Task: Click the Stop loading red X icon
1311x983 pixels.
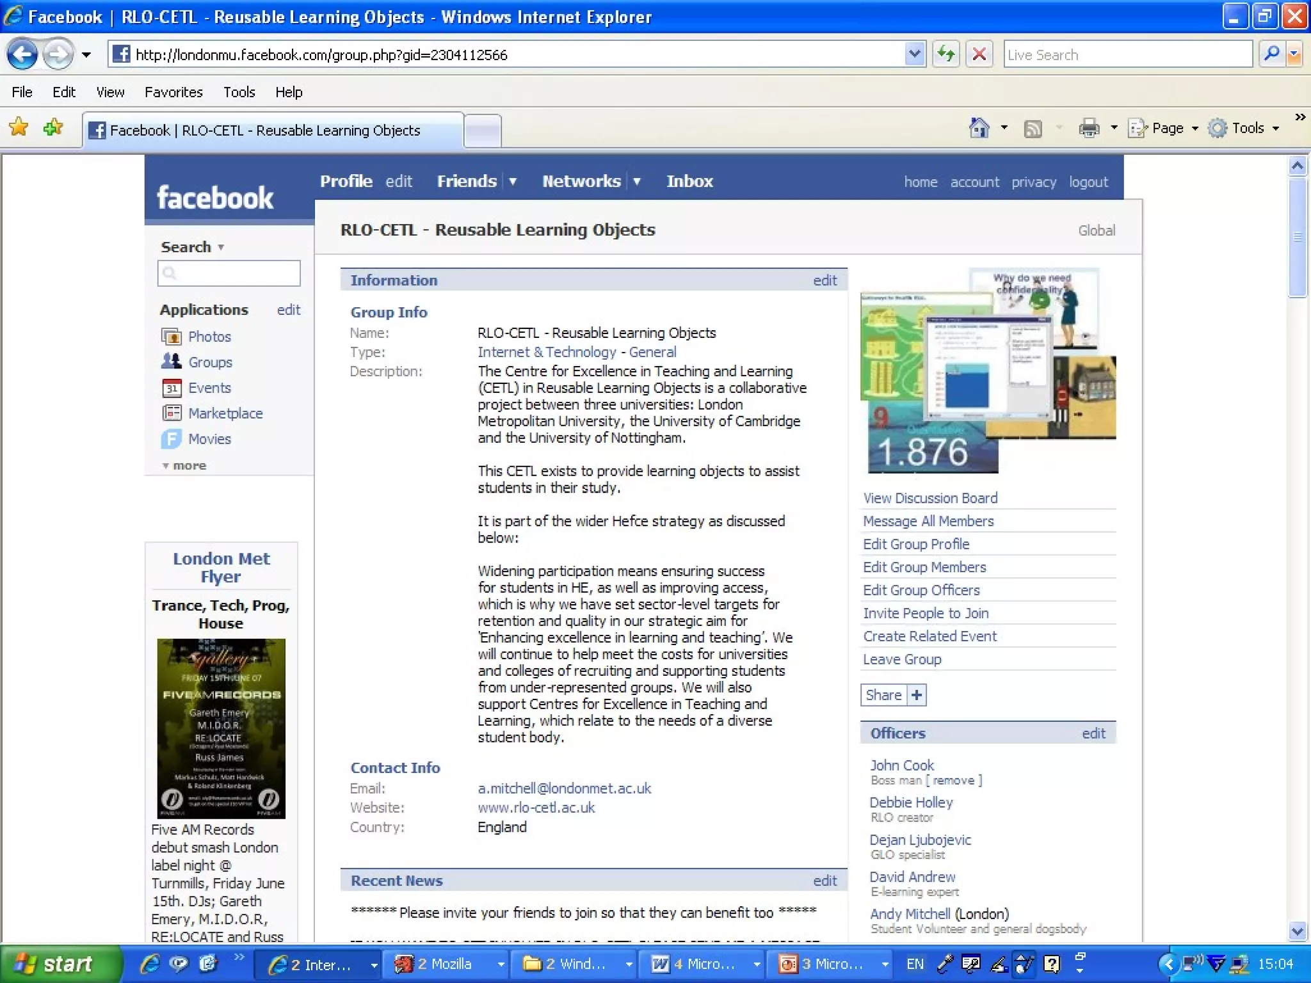Action: click(x=979, y=54)
